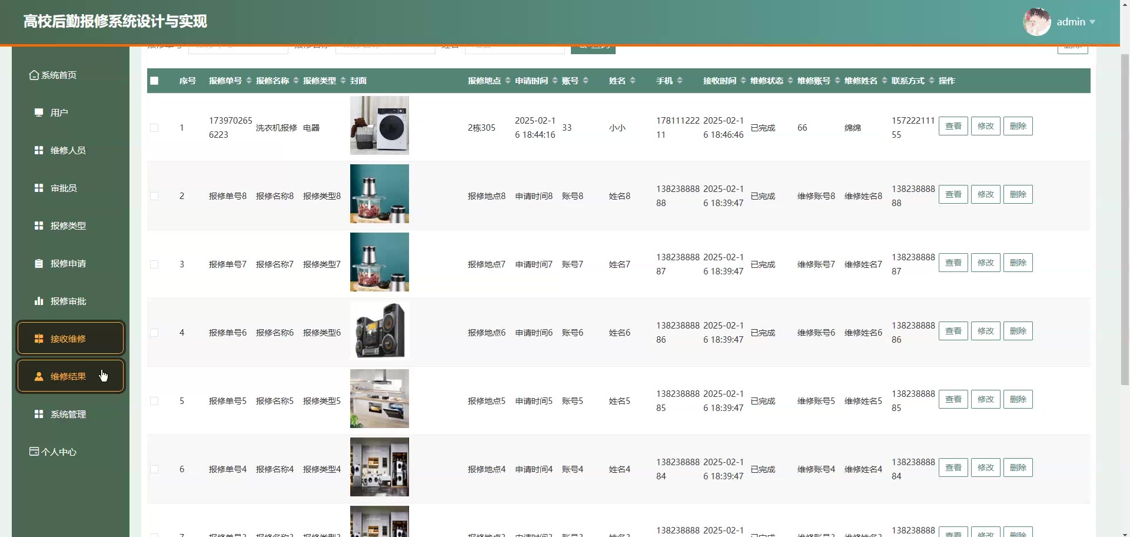Click the 电器 type cell
The image size is (1130, 537).
[311, 128]
